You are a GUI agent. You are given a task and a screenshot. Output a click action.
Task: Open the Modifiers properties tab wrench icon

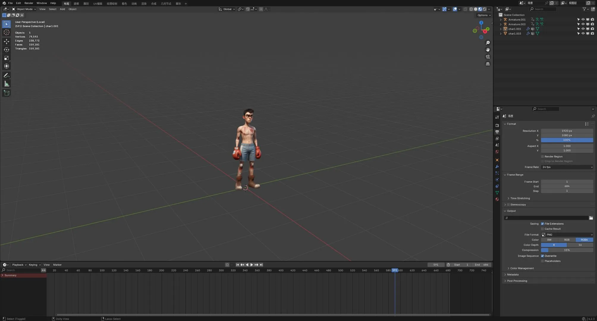tap(497, 167)
